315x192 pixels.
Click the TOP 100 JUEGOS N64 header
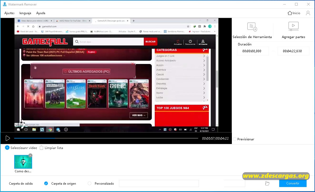coord(182,108)
